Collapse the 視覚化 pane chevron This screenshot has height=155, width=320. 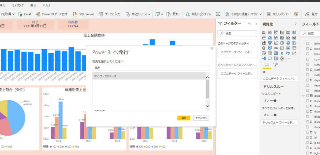tap(296, 24)
